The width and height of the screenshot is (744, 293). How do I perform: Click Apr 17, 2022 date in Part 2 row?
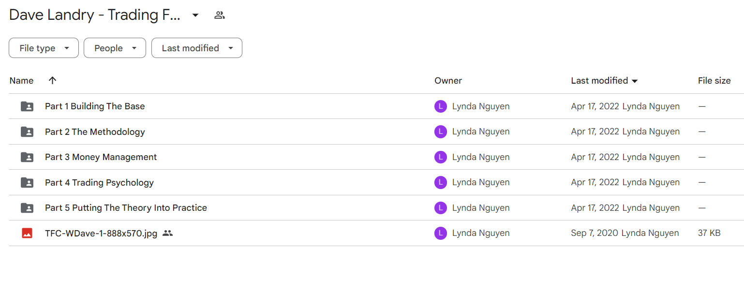coord(595,132)
